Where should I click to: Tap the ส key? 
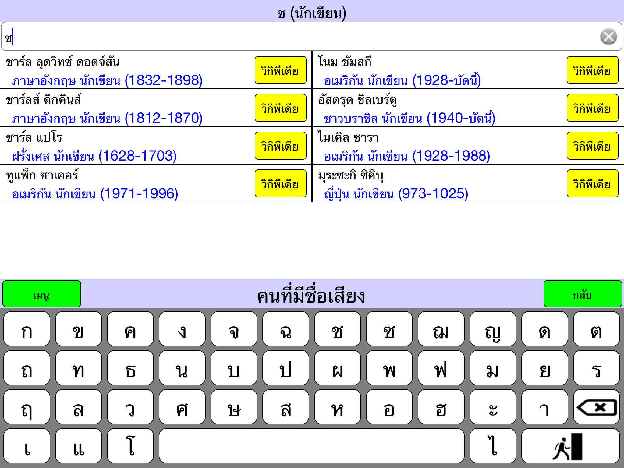point(286,407)
